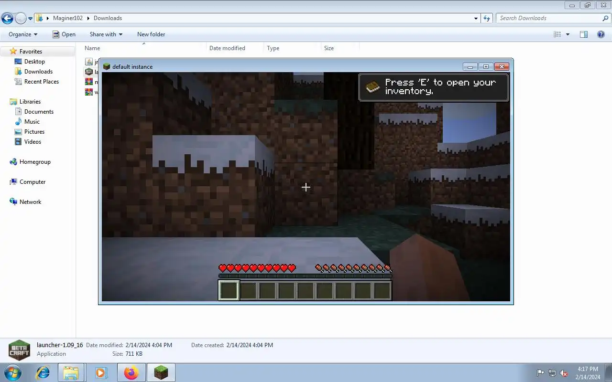Sort files by the Name column
This screenshot has width=612, height=382.
(x=144, y=48)
